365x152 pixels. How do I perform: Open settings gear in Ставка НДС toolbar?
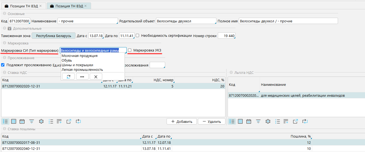[x=41, y=121]
